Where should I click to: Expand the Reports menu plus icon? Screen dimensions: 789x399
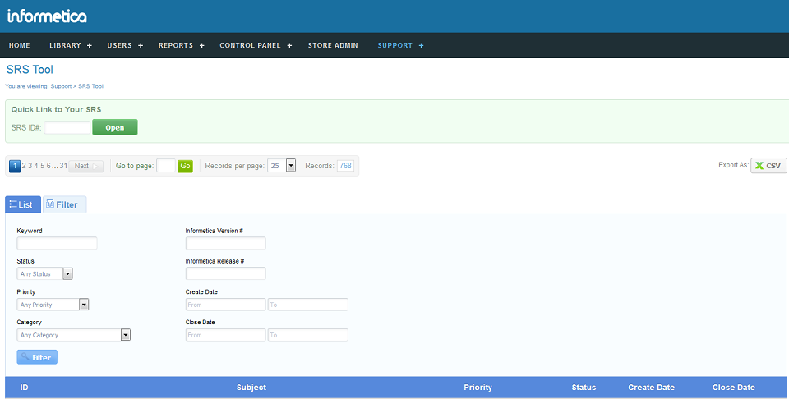pyautogui.click(x=202, y=45)
